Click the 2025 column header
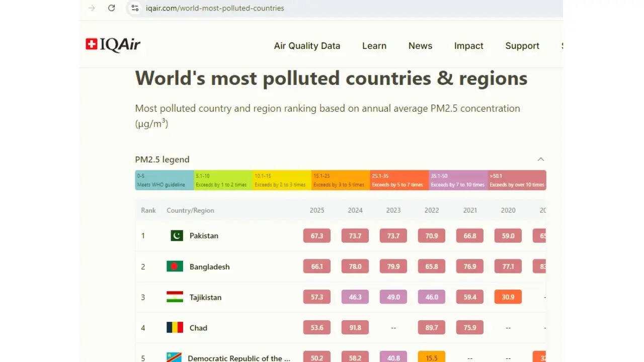This screenshot has width=644, height=362. click(317, 211)
